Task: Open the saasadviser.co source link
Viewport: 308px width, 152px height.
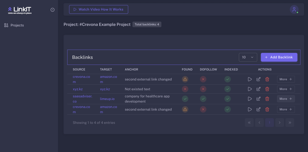Action: (x=82, y=99)
